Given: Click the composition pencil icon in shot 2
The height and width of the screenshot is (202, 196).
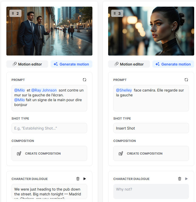Looking at the screenshot, I should pyautogui.click(x=19, y=153).
